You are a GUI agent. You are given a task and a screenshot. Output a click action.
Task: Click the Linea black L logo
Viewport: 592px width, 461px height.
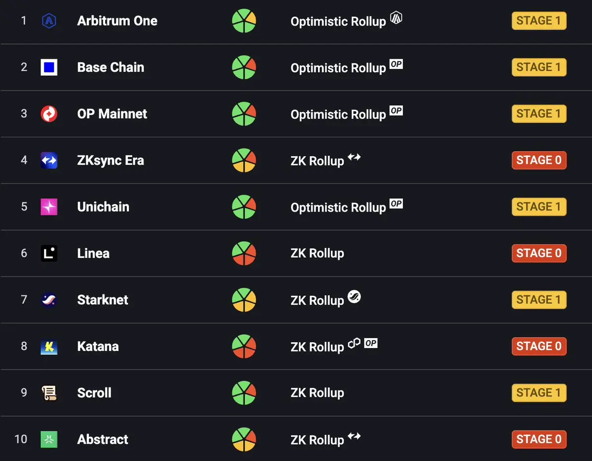point(49,253)
